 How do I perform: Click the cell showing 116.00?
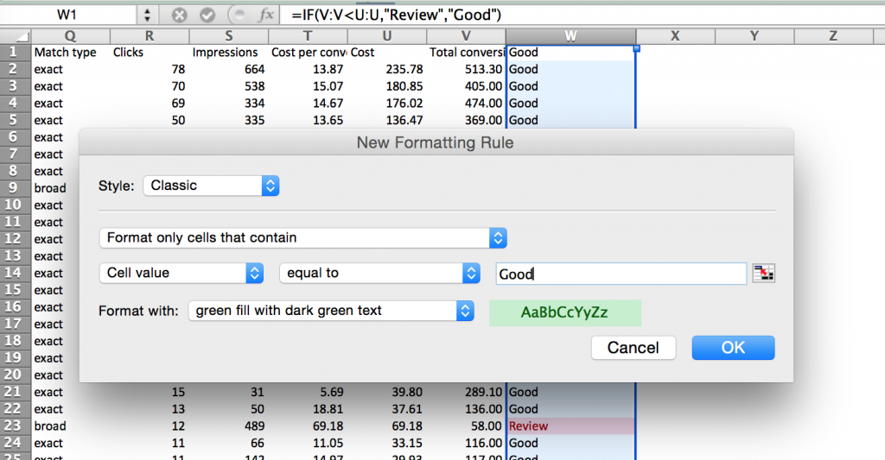click(x=466, y=443)
